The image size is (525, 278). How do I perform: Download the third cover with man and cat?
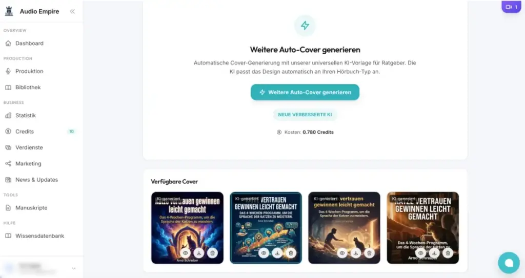coord(356,253)
